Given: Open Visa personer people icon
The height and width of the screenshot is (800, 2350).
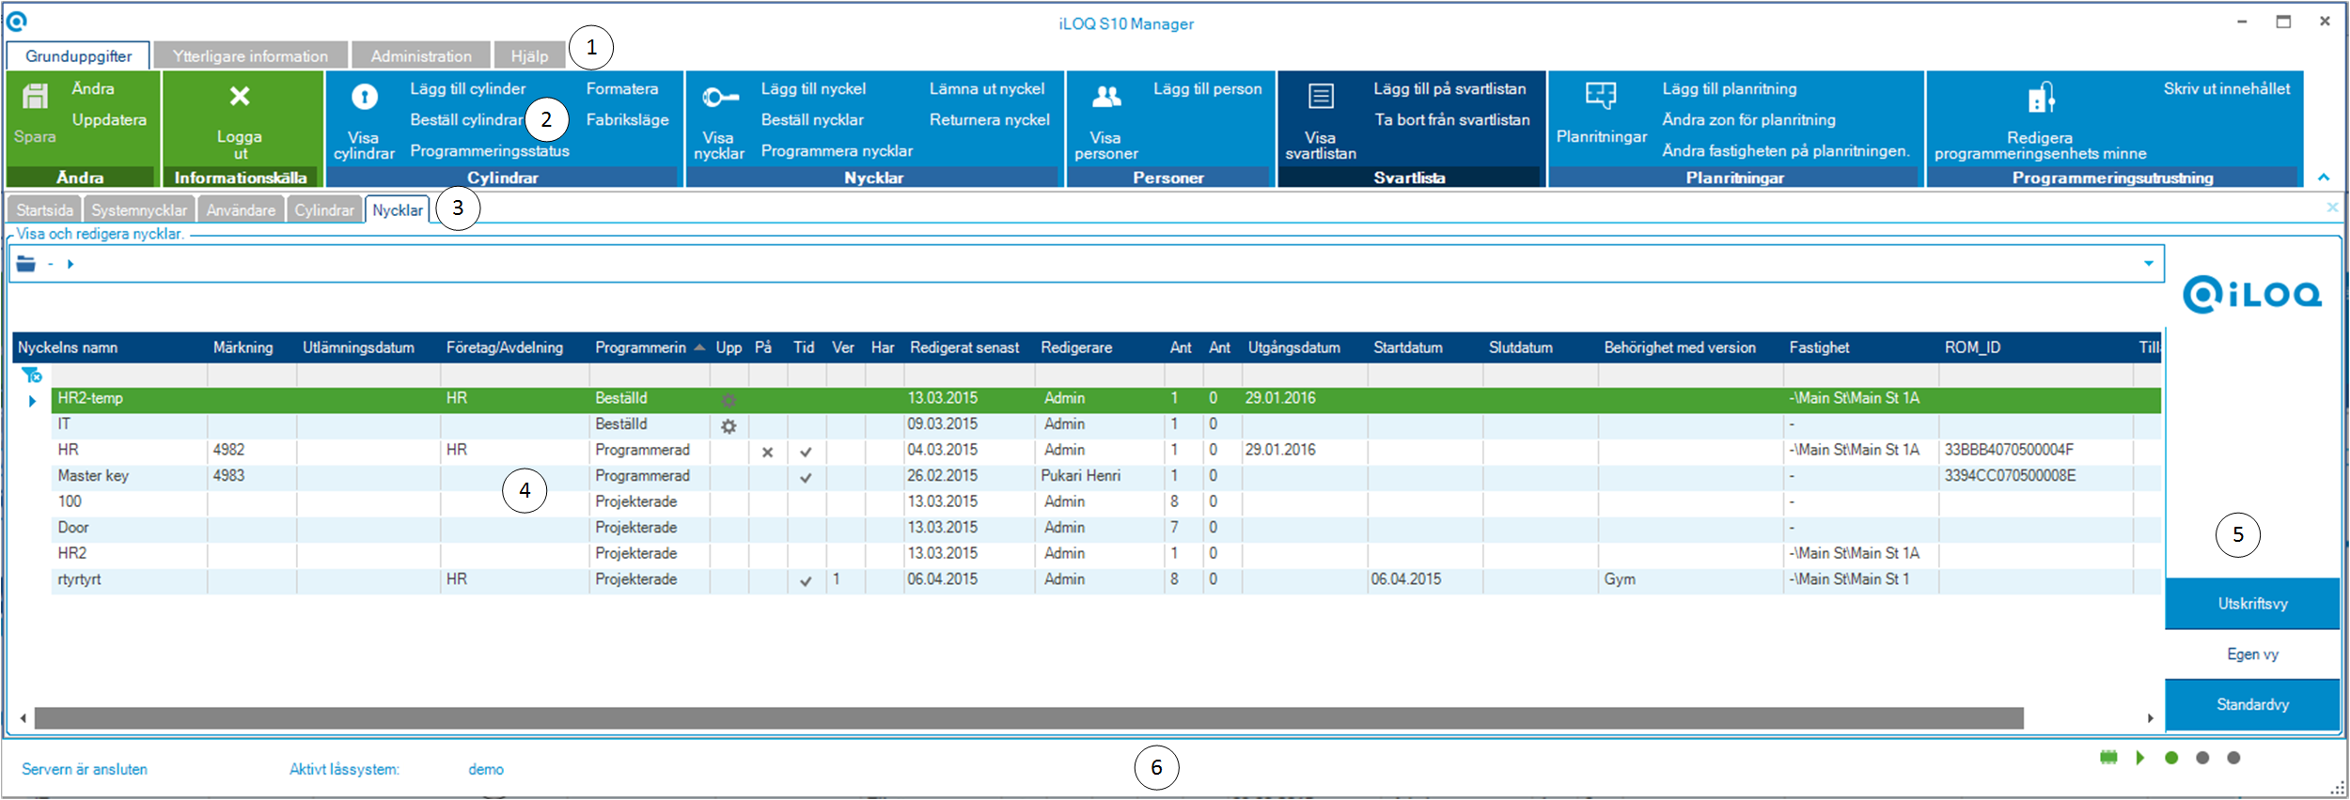Looking at the screenshot, I should tap(1106, 96).
